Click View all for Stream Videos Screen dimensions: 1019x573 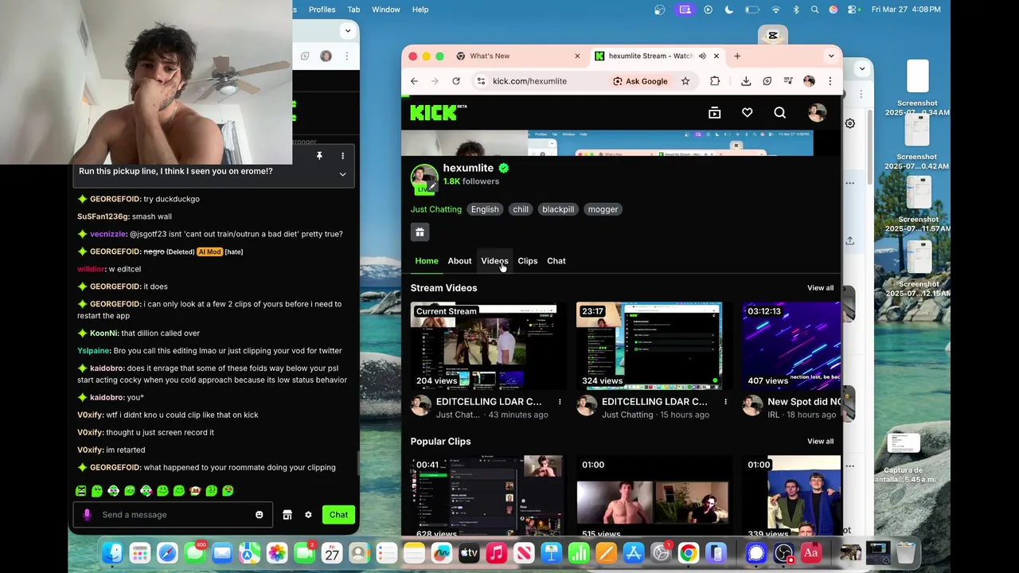[820, 288]
